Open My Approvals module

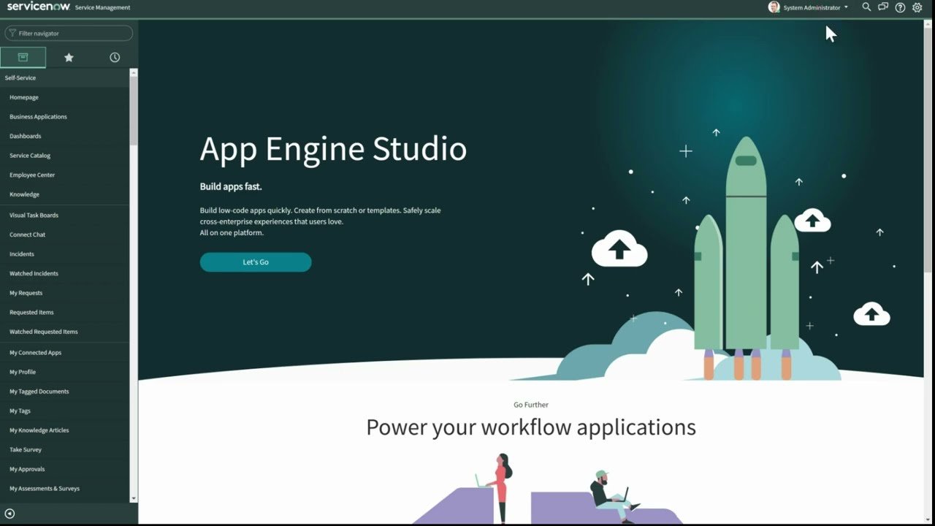click(x=27, y=469)
